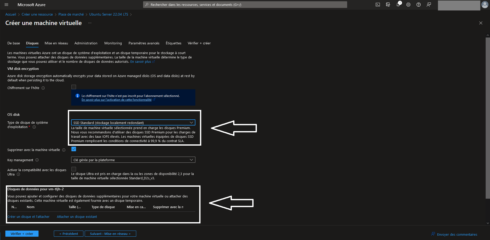
Task: Open the Azure portal hamburger menu
Action: click(x=6, y=5)
